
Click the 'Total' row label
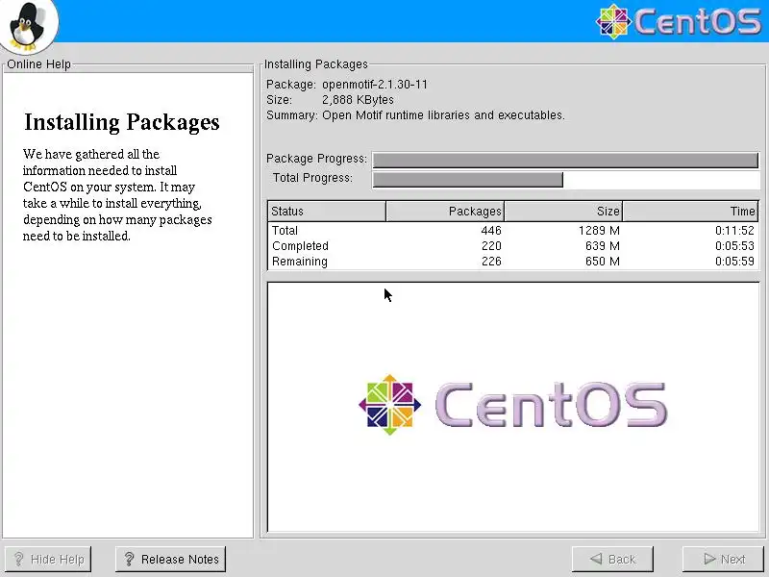tap(285, 230)
